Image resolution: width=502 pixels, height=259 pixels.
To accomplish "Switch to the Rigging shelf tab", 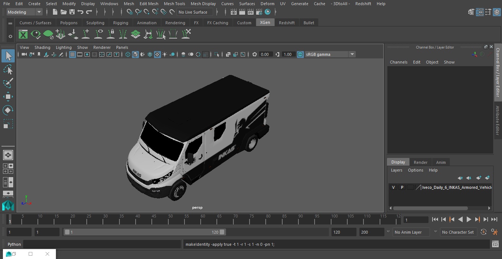I will click(121, 23).
